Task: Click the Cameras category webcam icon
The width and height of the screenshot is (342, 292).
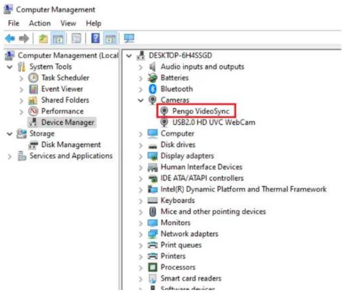Action: pos(152,100)
